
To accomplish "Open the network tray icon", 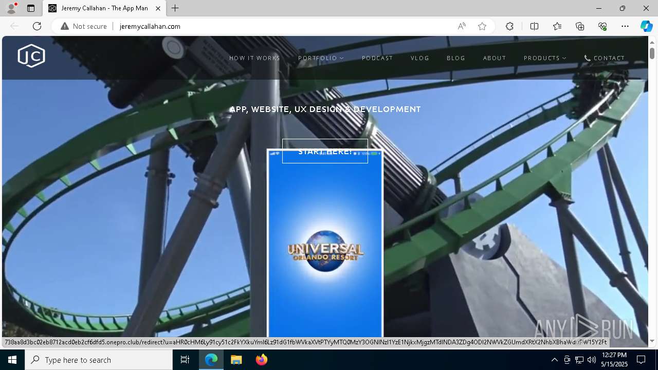I will coord(579,360).
